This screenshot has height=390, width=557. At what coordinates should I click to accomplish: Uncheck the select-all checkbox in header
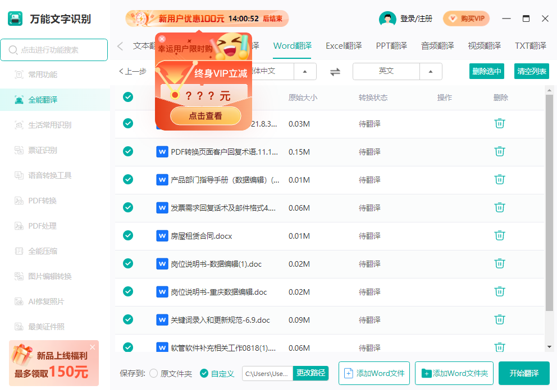128,97
